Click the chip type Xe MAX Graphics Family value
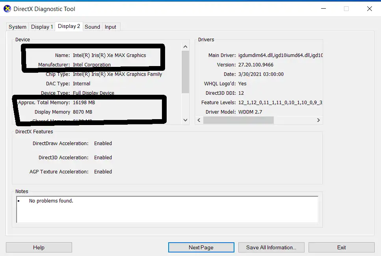Viewport: 381px width, 256px height. pos(117,74)
